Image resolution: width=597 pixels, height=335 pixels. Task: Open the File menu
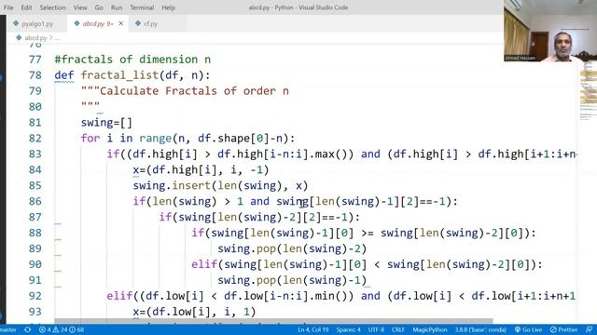8,7
